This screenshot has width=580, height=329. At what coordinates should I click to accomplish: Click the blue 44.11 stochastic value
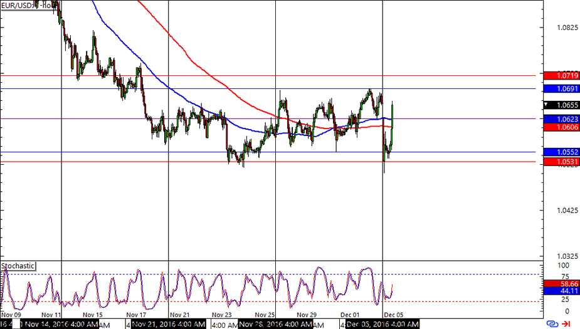[x=562, y=291]
